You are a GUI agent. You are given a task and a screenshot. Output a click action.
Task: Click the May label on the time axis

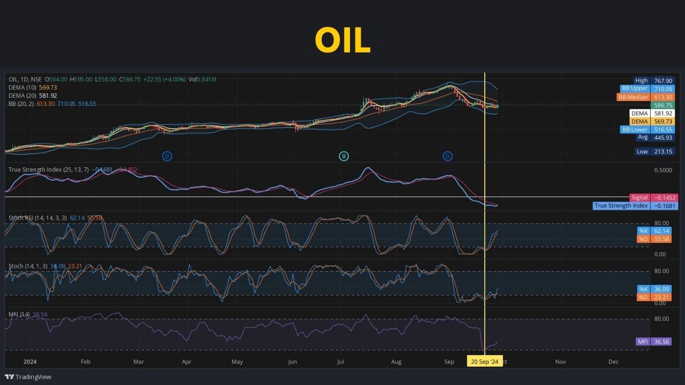(x=237, y=362)
